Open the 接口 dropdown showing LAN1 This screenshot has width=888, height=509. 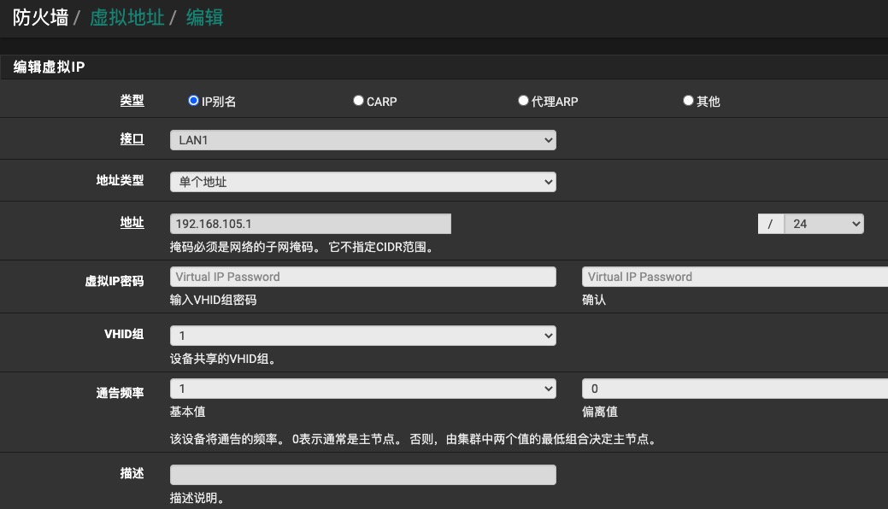pyautogui.click(x=362, y=140)
